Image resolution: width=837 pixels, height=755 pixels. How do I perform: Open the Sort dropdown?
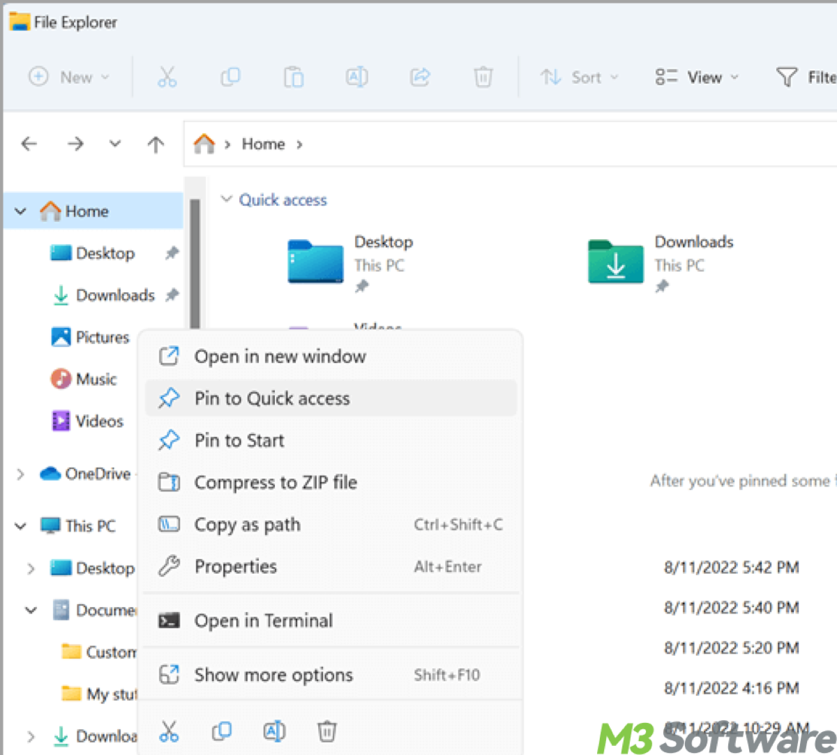pyautogui.click(x=579, y=77)
